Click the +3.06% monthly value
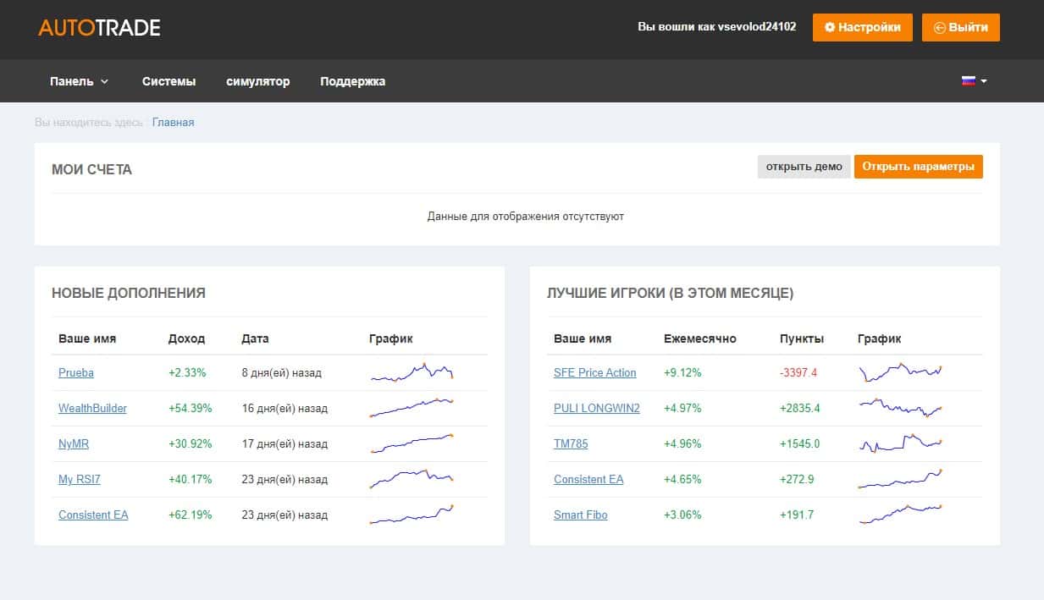This screenshot has width=1044, height=600. tap(682, 515)
